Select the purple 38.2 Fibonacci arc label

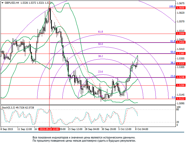pyautogui.click(x=100, y=56)
